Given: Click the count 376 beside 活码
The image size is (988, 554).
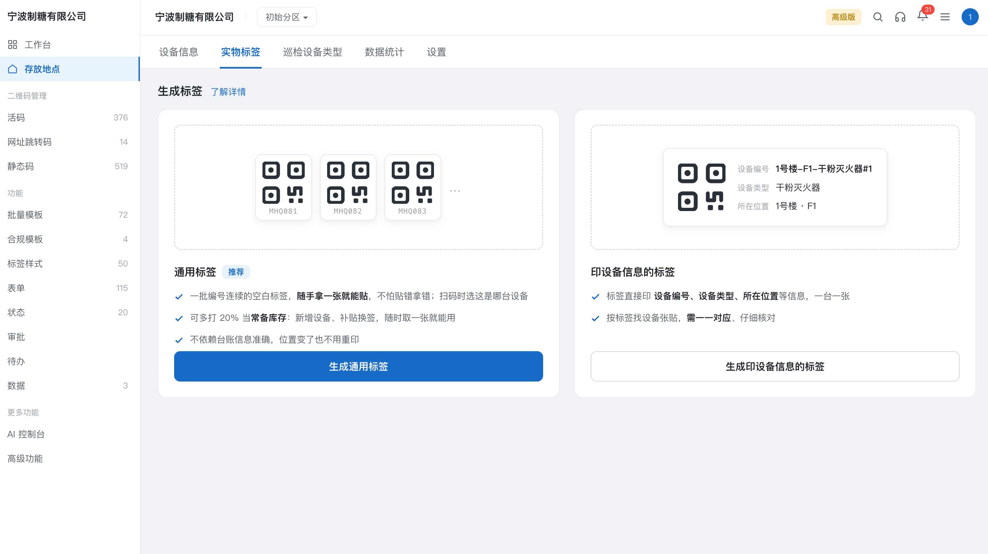Looking at the screenshot, I should pyautogui.click(x=120, y=117).
